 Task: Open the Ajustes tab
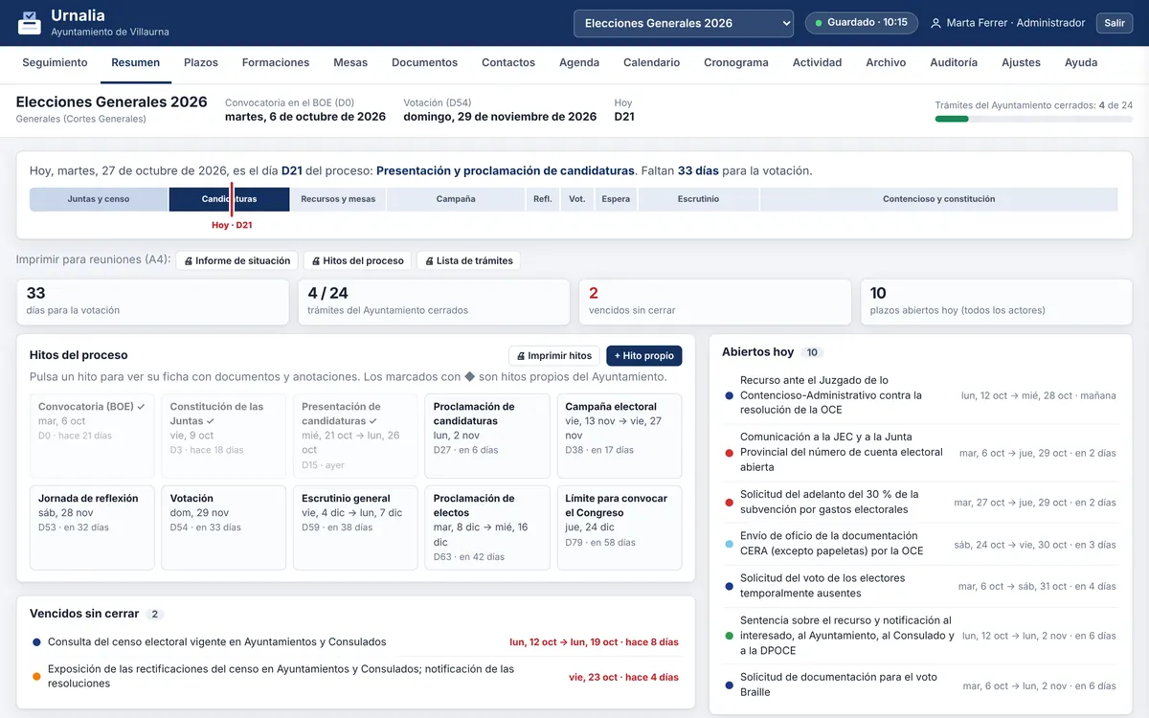1021,62
